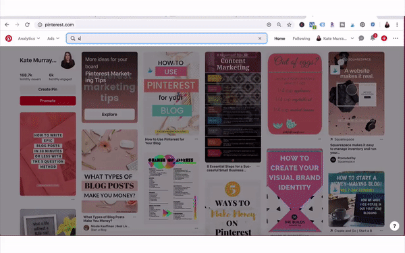405x253 pixels.
Task: Open the Pinterest three-dot more options menu
Action: (396, 38)
